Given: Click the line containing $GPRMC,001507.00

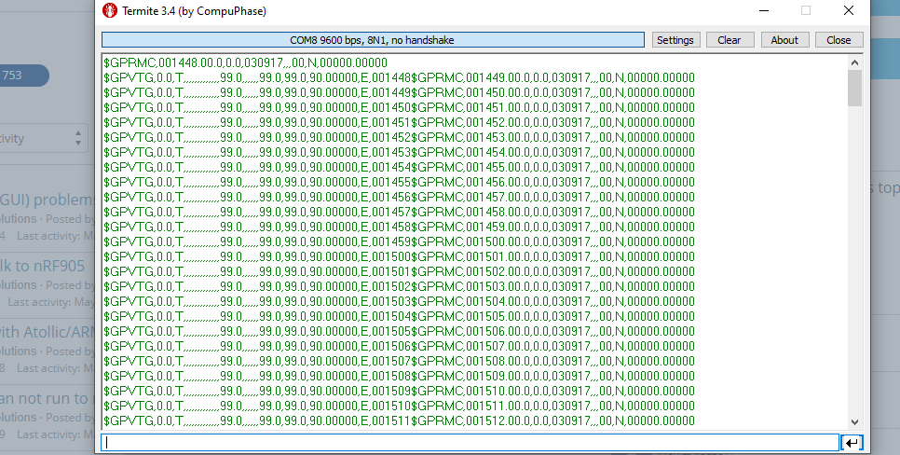Looking at the screenshot, I should [x=399, y=347].
